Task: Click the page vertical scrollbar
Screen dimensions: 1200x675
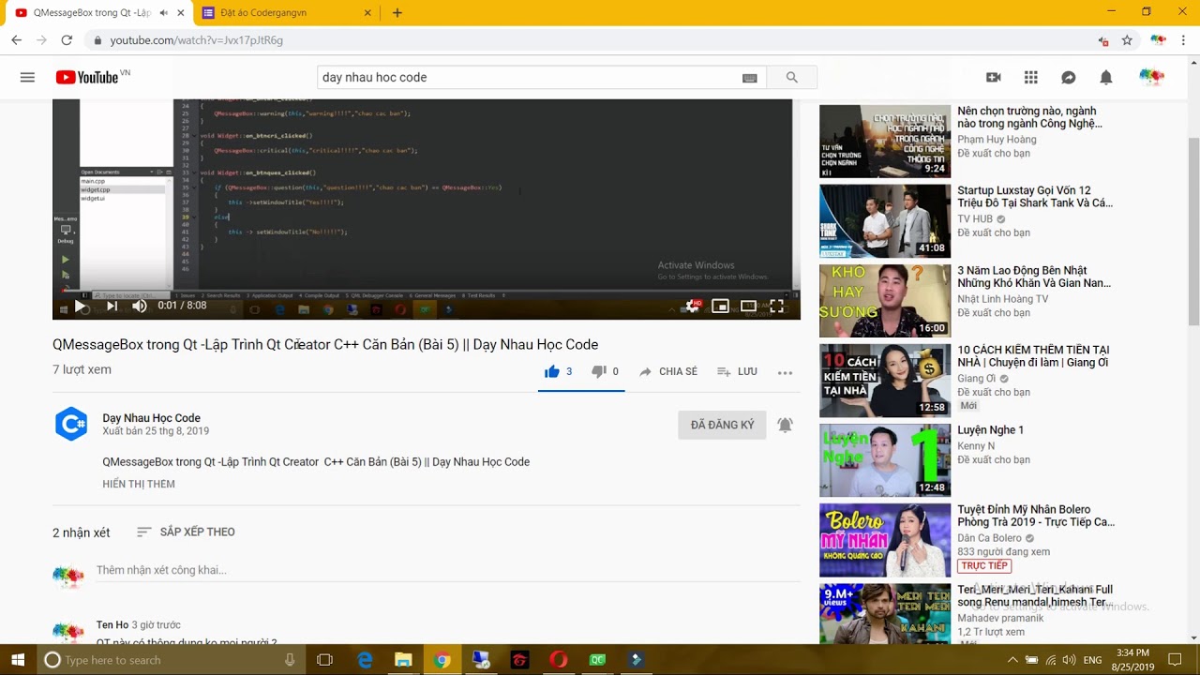Action: [x=1193, y=231]
